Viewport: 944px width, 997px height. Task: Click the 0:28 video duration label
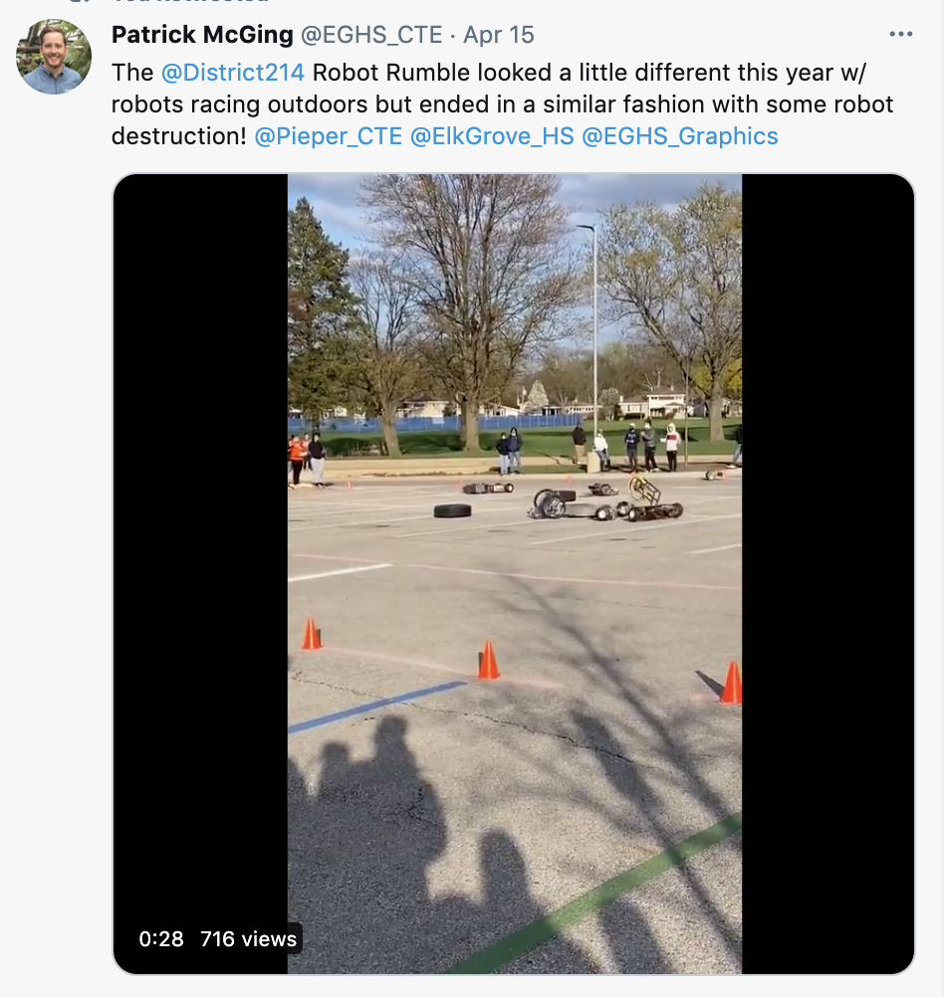[x=161, y=939]
